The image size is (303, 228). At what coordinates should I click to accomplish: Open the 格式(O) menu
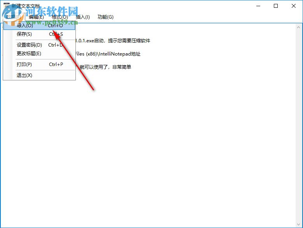(60, 17)
